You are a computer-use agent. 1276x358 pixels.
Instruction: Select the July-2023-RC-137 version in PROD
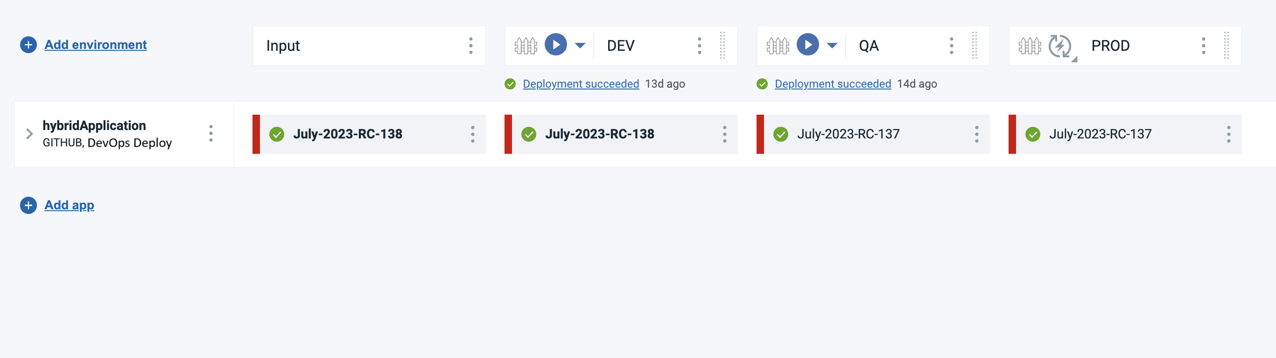(x=1100, y=134)
